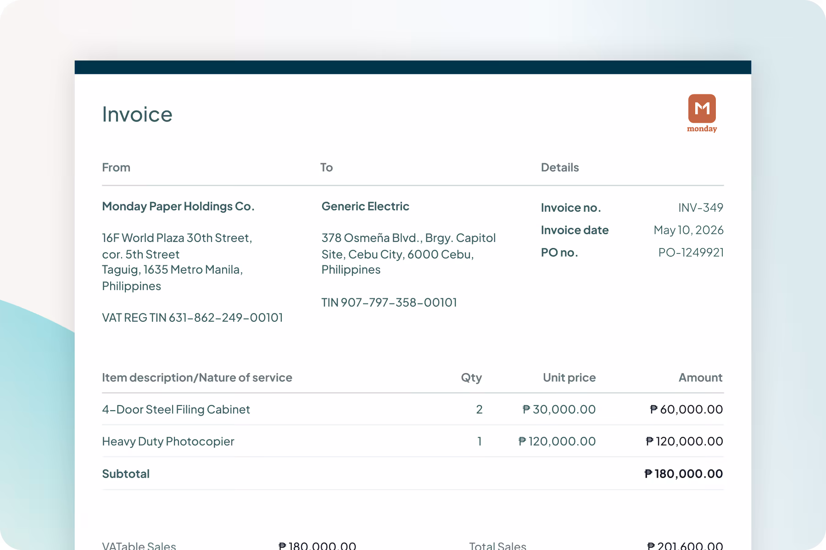Click the Details column header
Image resolution: width=826 pixels, height=550 pixels.
coord(560,167)
